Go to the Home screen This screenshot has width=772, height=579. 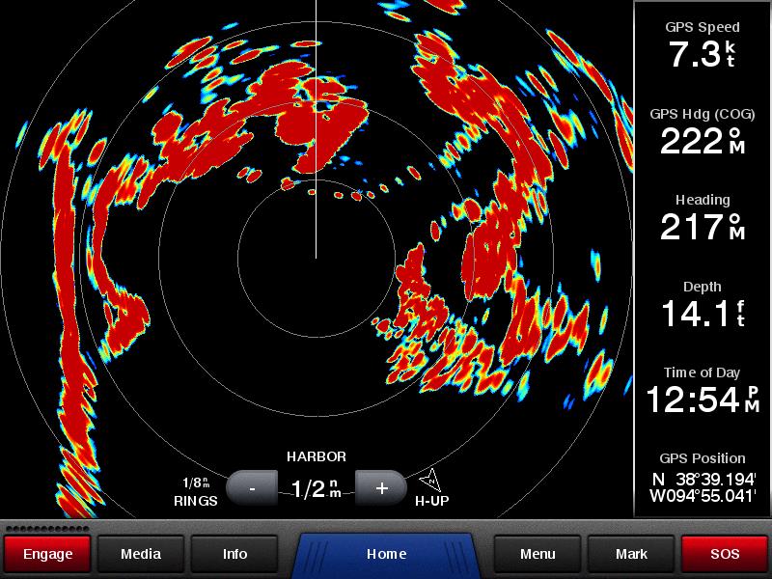point(386,554)
